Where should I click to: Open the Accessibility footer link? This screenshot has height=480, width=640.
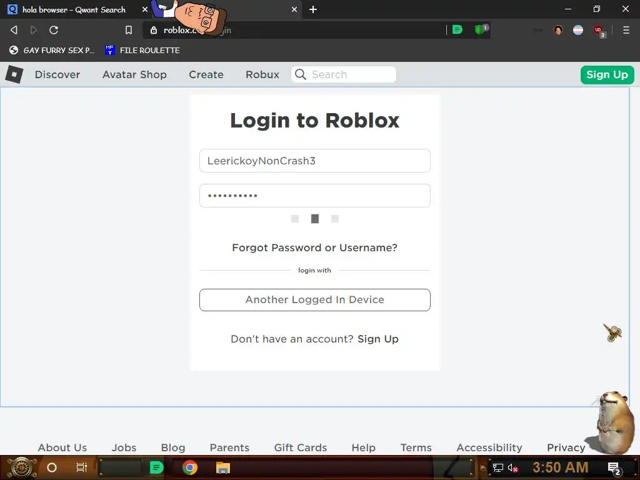[x=489, y=447]
